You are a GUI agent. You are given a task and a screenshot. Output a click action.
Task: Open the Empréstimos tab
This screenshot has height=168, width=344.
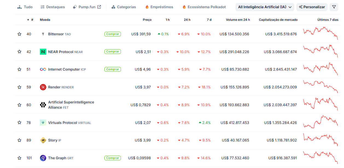click(159, 7)
